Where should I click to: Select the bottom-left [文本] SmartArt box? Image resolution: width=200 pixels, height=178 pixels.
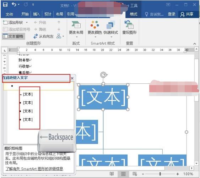coord(103,160)
